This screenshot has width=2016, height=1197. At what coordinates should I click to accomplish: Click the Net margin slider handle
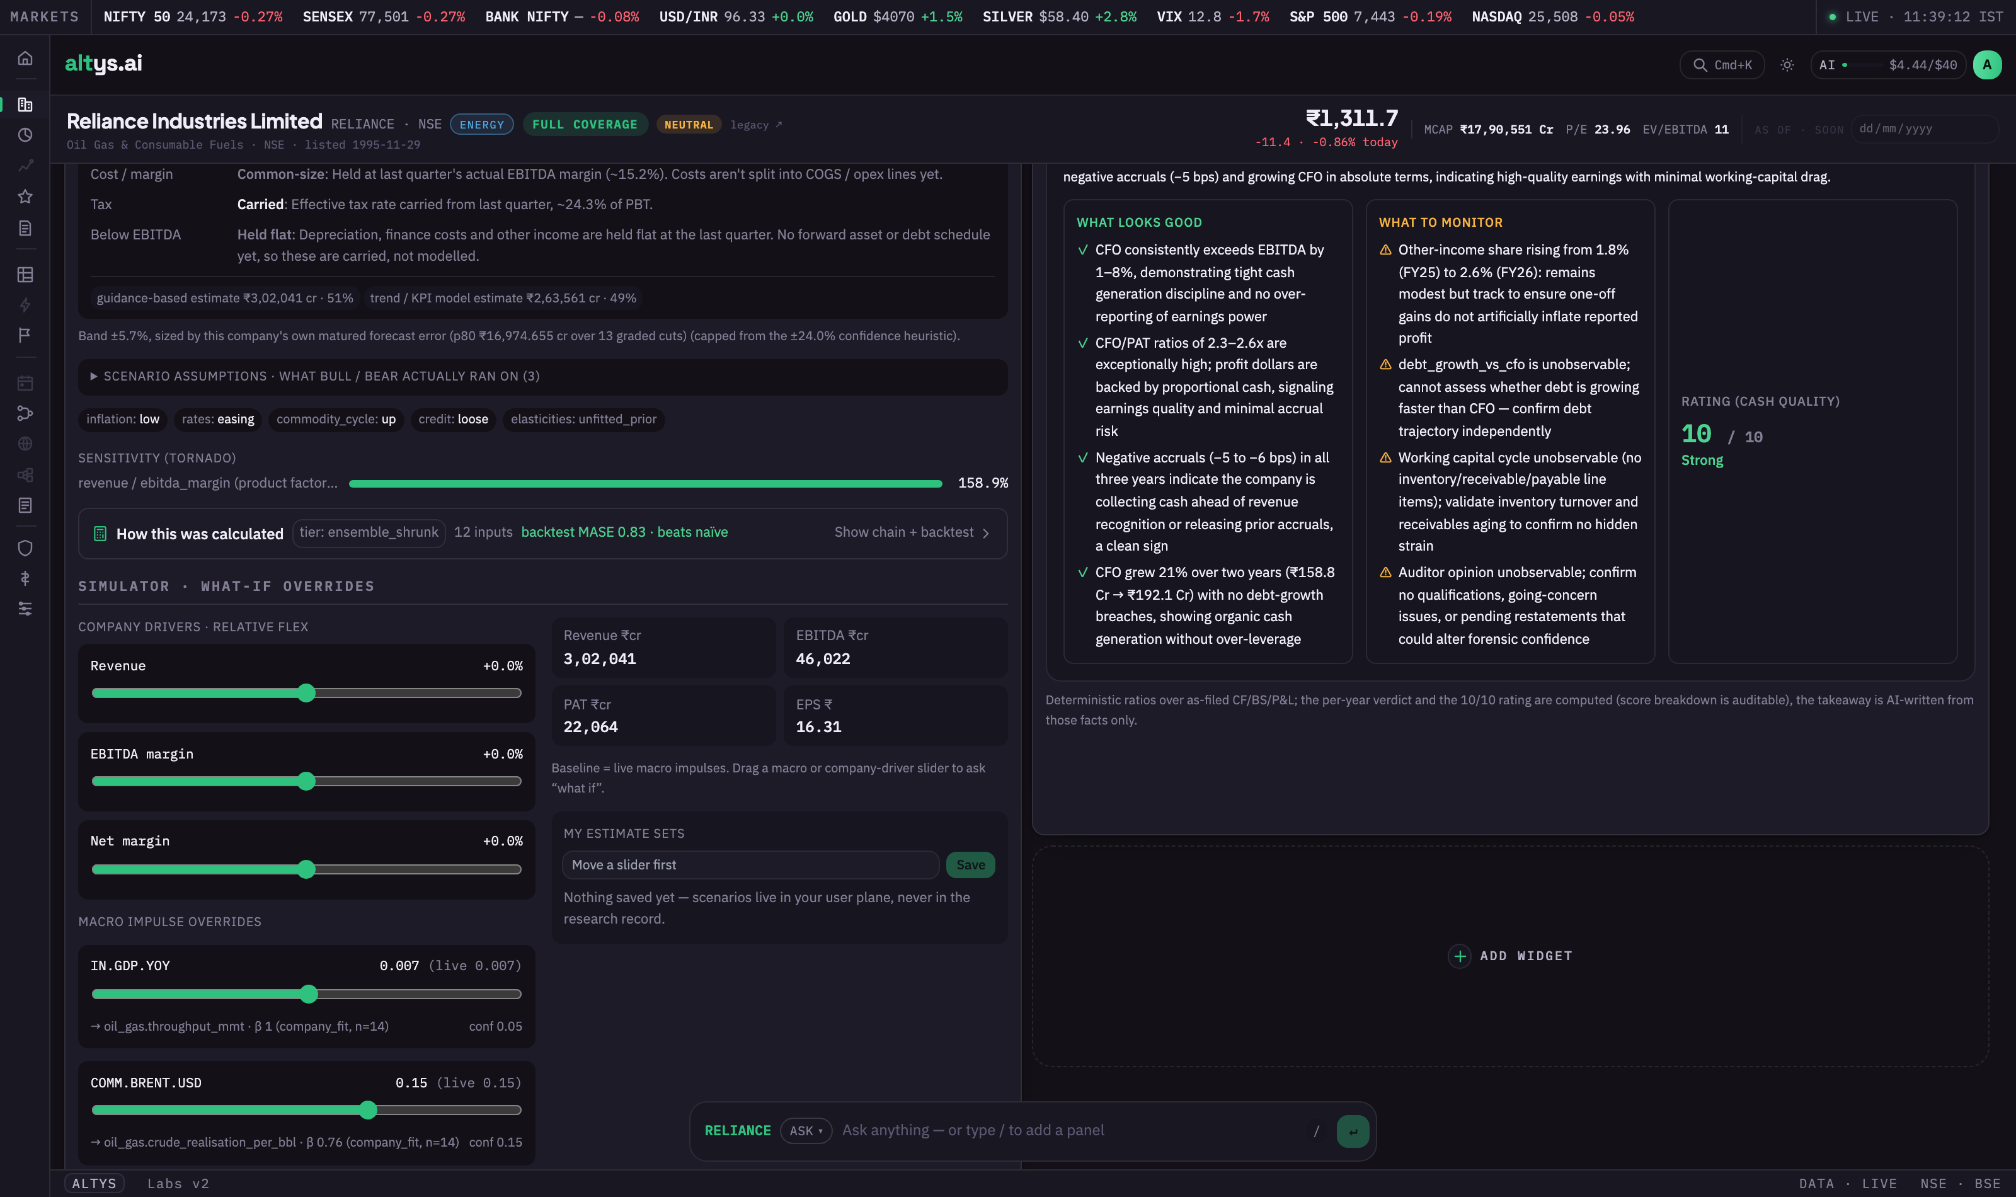pos(306,869)
